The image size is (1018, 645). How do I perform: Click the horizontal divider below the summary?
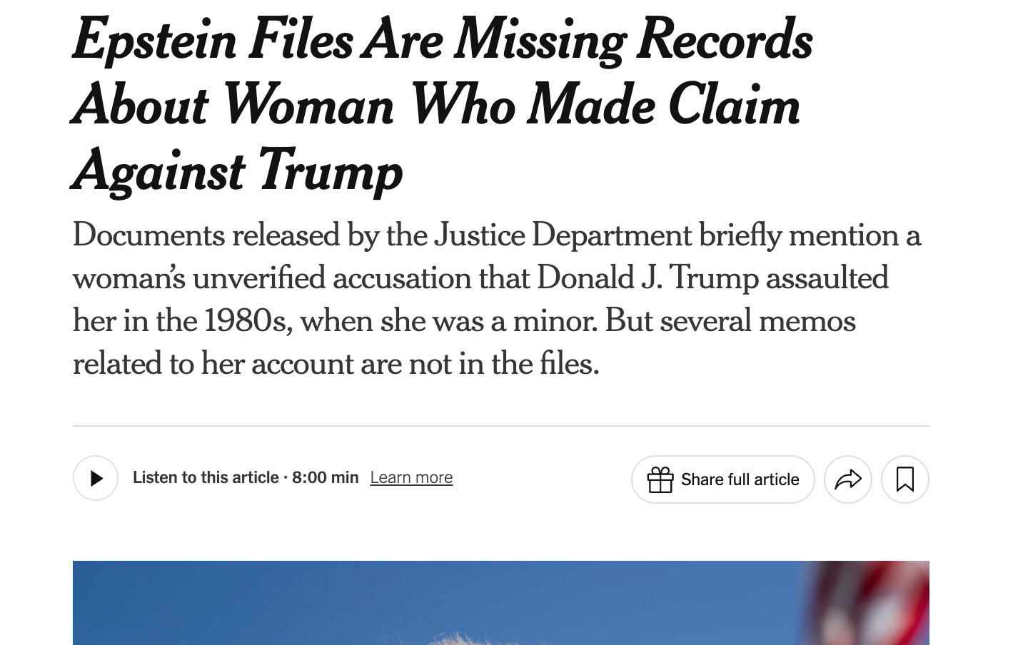[x=500, y=426]
